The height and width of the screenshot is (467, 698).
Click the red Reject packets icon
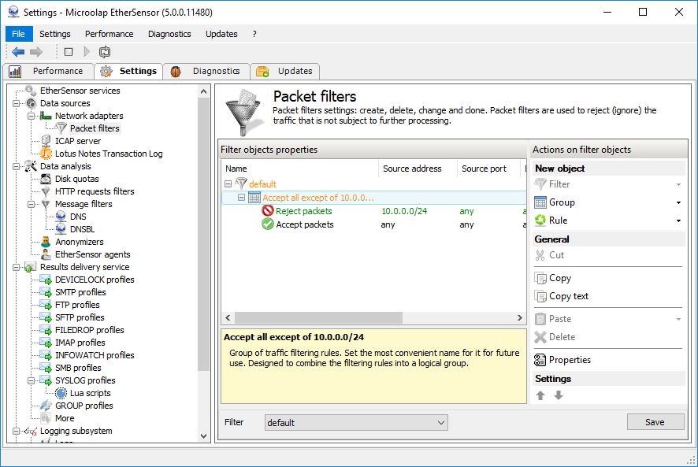(x=268, y=211)
